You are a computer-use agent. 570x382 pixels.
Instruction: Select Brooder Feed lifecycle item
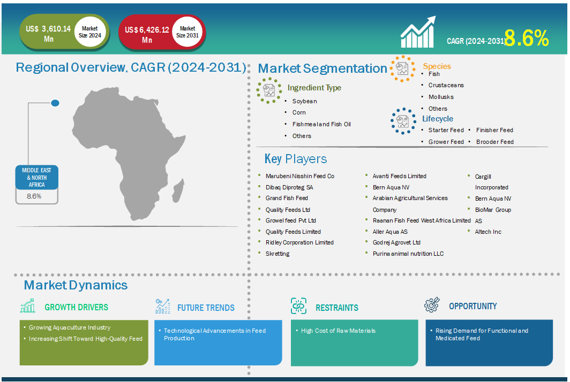pos(495,142)
